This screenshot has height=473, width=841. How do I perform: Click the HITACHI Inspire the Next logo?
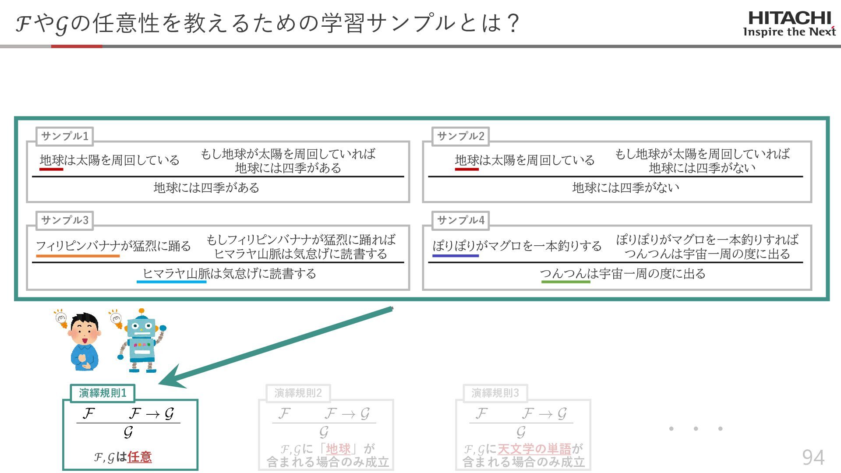(789, 24)
